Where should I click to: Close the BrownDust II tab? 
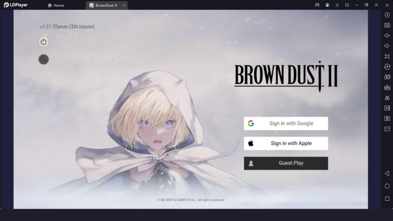click(124, 5)
